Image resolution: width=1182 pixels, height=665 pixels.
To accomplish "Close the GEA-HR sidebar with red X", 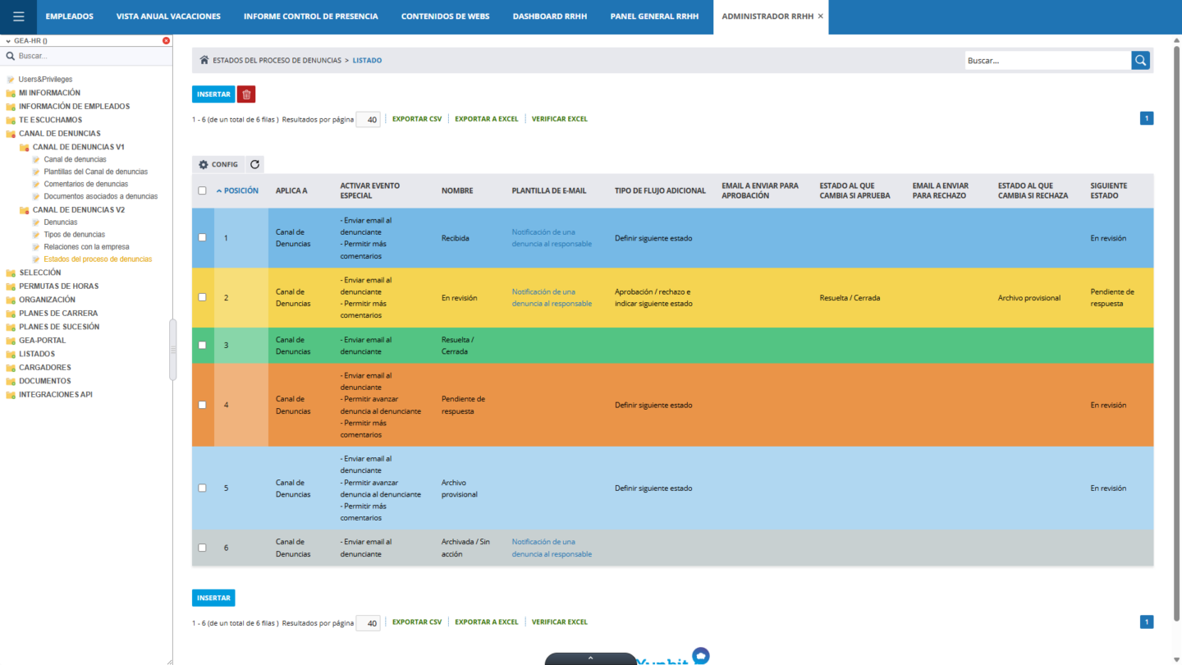I will tap(166, 40).
